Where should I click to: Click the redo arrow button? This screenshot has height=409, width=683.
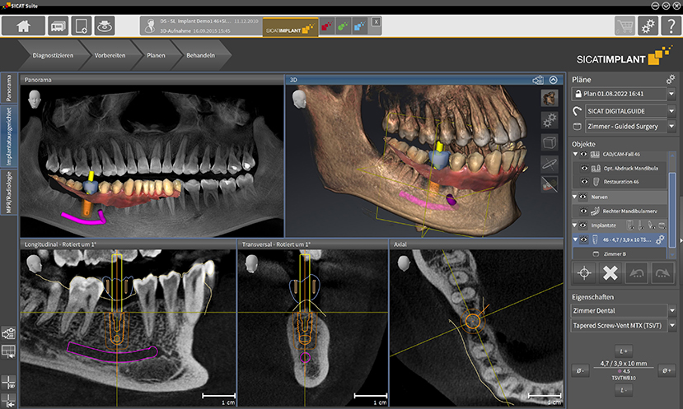point(662,273)
